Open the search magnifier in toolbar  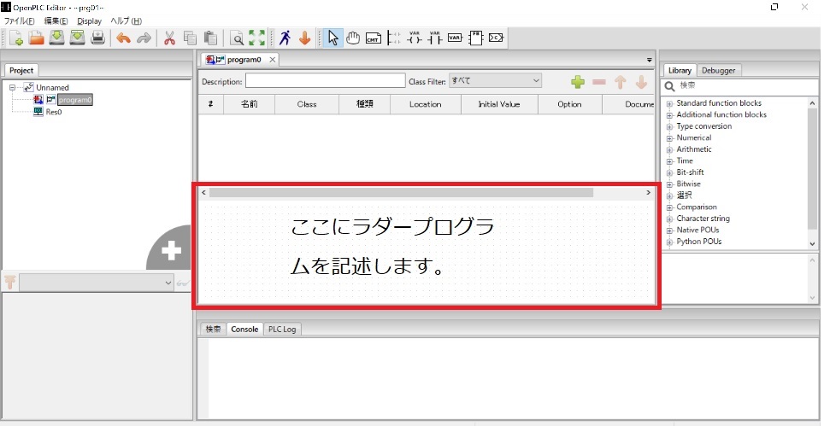click(237, 38)
